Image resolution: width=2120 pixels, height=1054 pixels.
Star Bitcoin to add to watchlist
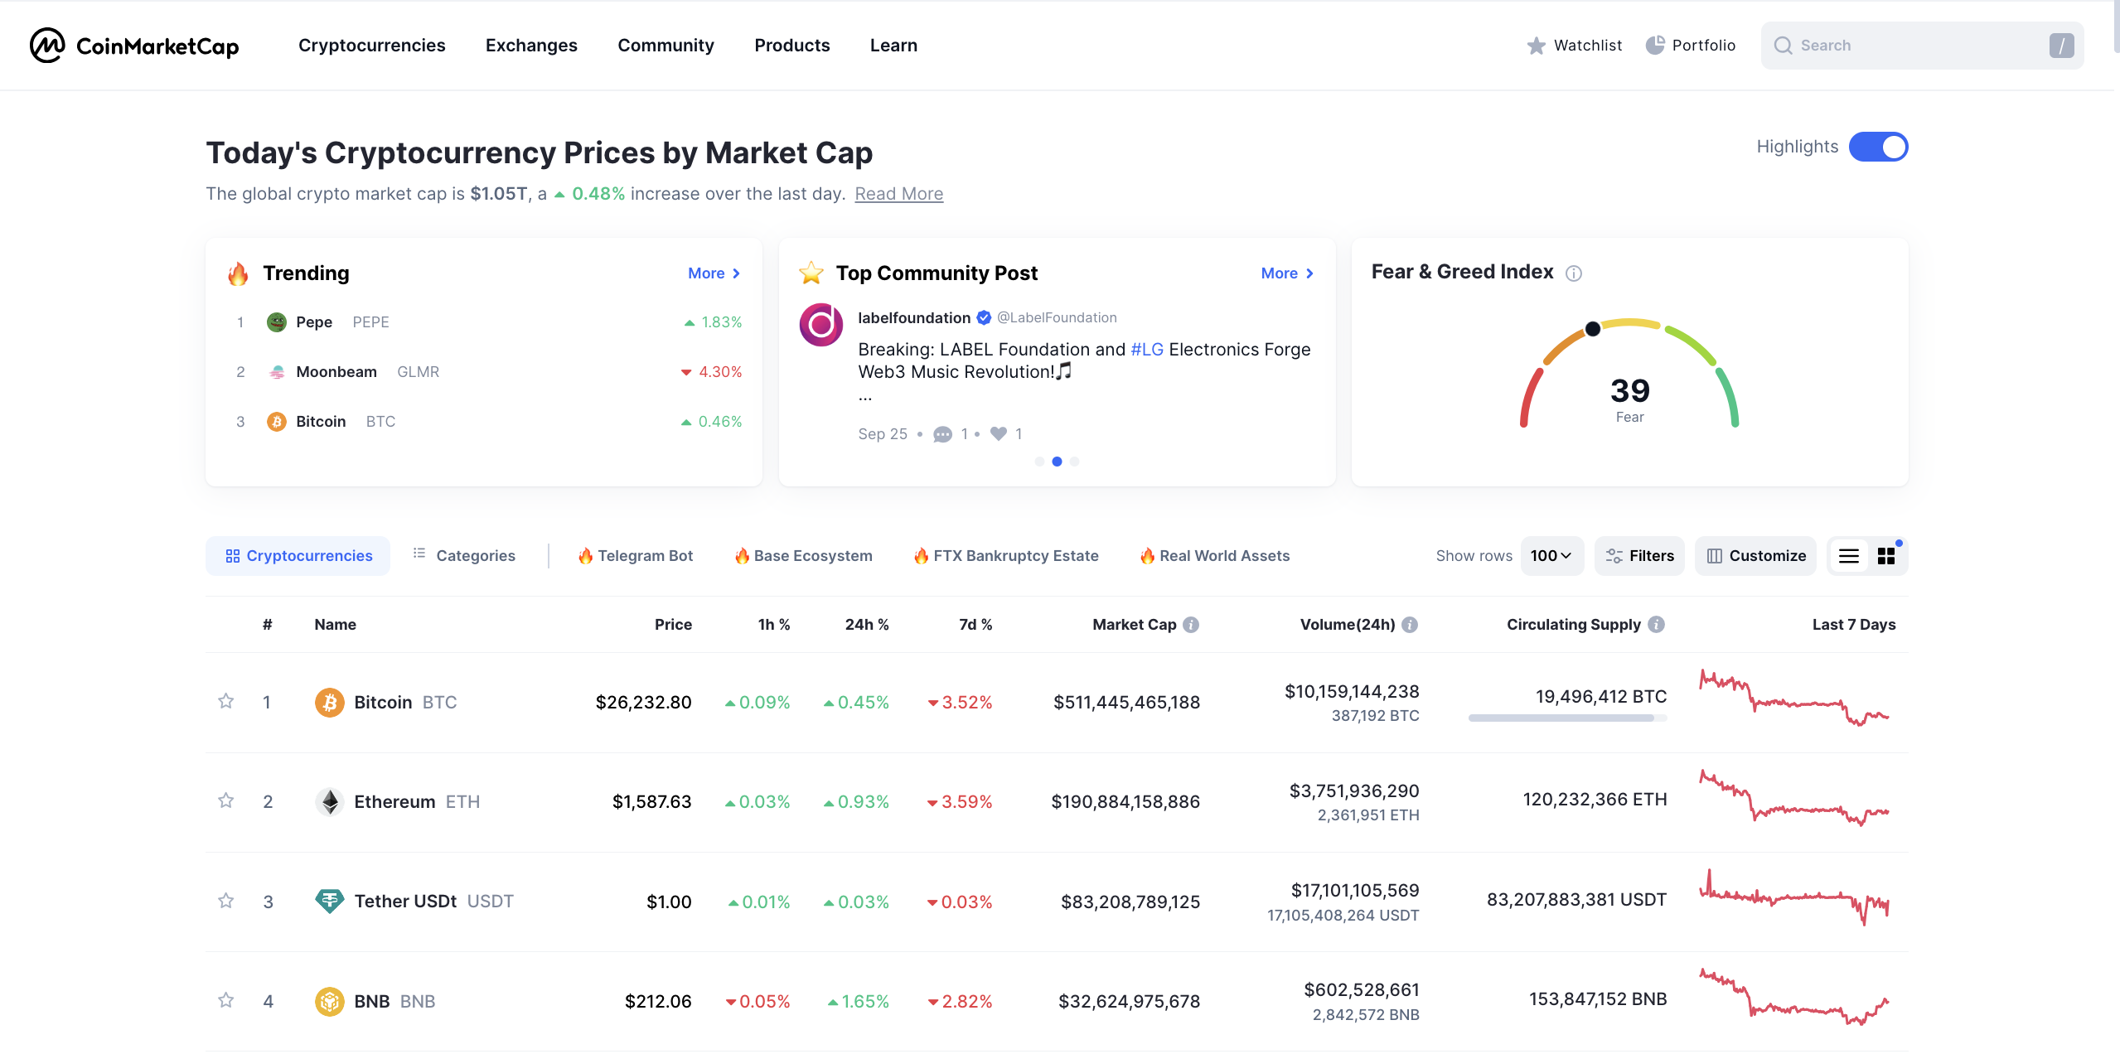pos(225,702)
